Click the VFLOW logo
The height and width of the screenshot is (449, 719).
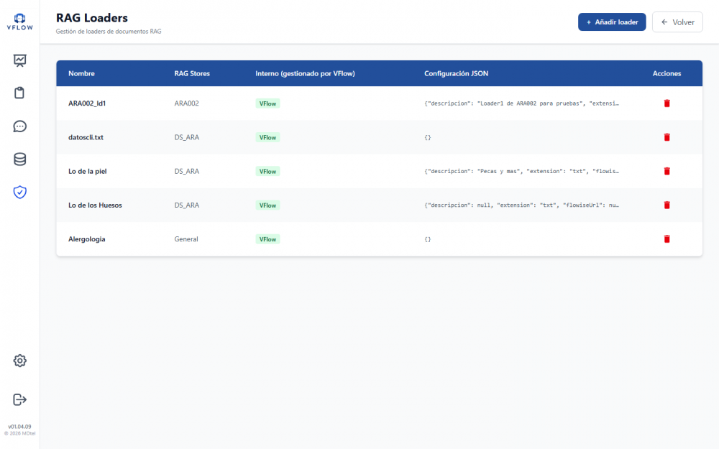point(19,22)
